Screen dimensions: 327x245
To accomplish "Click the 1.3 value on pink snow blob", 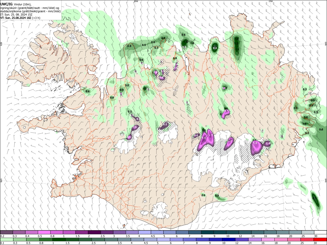I will point(255,143).
